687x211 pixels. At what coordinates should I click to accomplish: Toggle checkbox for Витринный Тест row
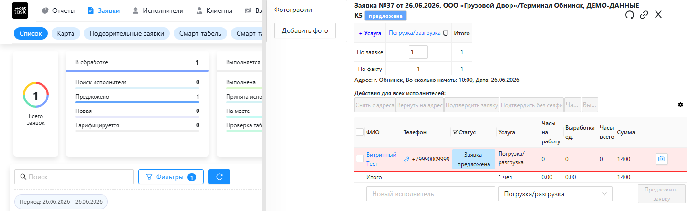360,159
